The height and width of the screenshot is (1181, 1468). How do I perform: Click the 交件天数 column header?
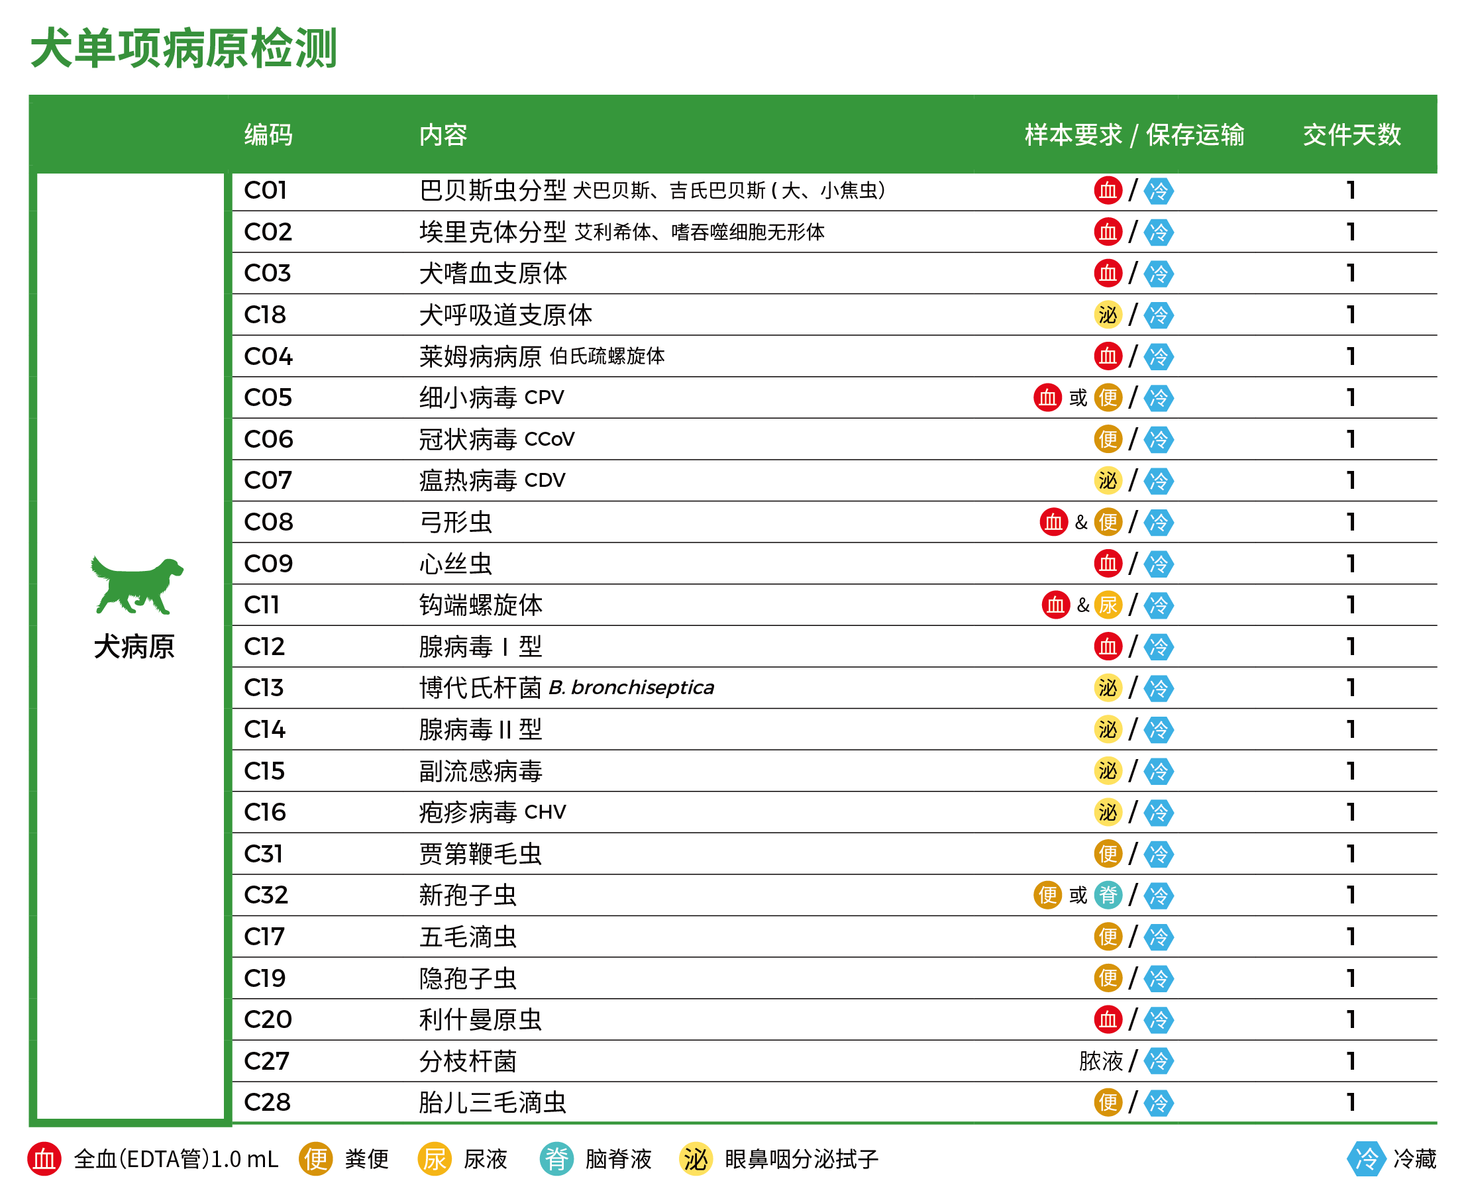pos(1351,134)
